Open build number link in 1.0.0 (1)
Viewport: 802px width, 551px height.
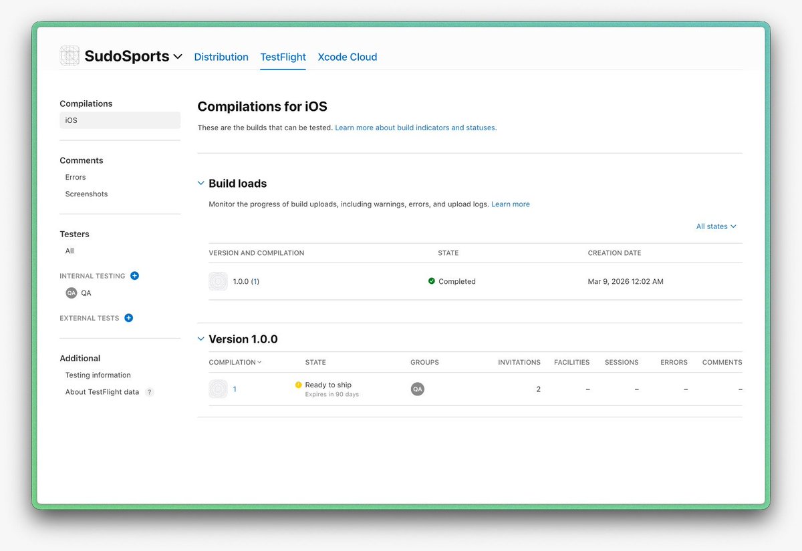[x=255, y=282]
